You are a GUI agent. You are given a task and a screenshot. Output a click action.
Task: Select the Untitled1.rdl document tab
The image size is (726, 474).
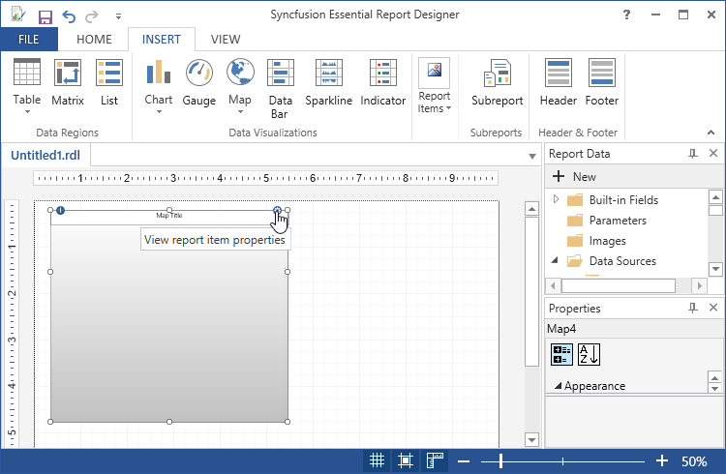tap(45, 155)
